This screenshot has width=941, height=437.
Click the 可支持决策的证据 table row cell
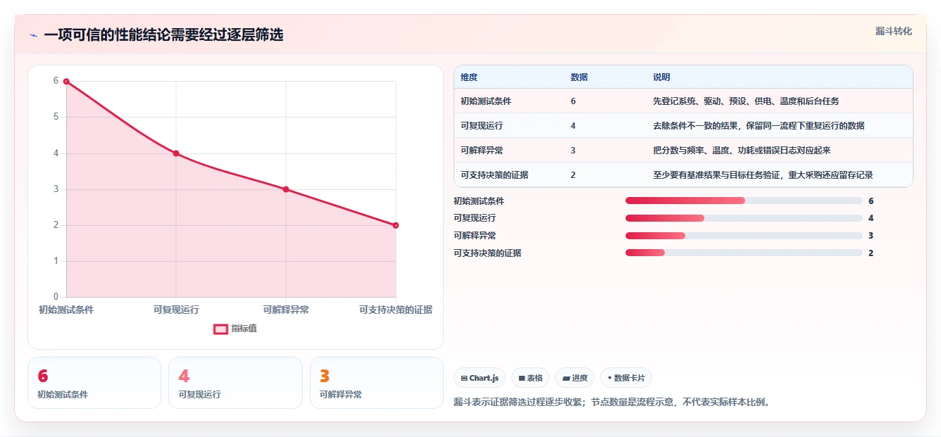[494, 175]
